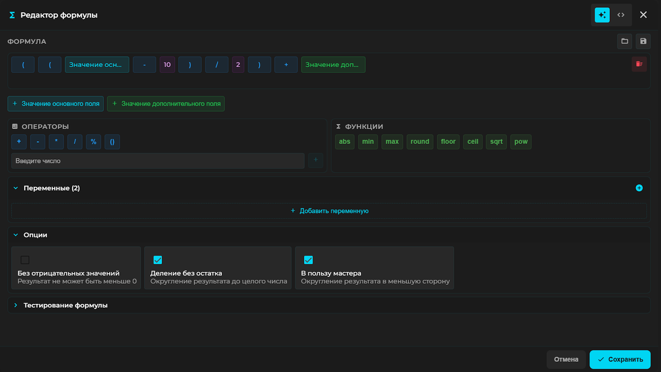The width and height of the screenshot is (661, 372).
Task: Insert the multiplication operator
Action: [56, 142]
